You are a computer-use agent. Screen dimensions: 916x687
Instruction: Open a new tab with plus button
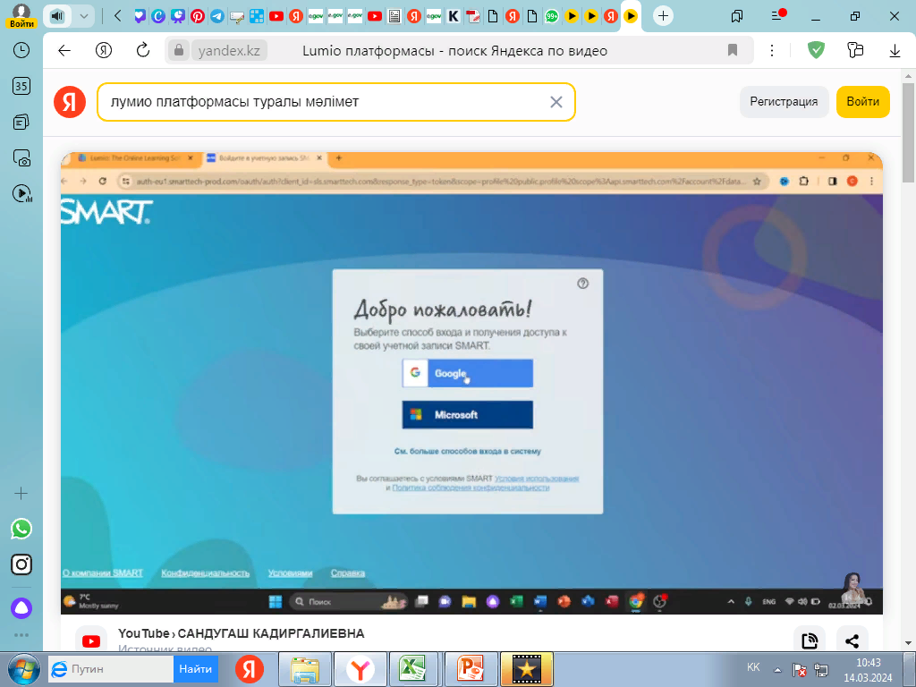tap(663, 16)
